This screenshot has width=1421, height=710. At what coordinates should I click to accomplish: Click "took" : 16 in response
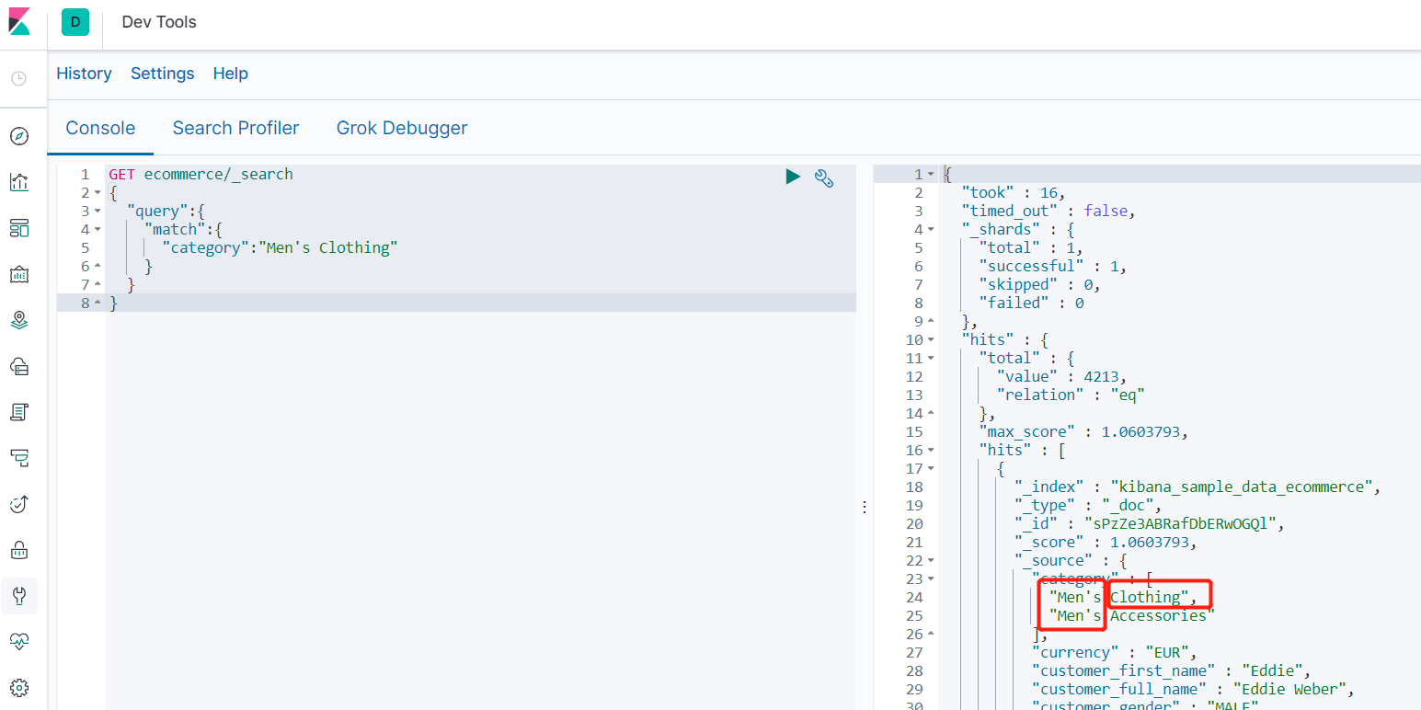[x=1014, y=192]
